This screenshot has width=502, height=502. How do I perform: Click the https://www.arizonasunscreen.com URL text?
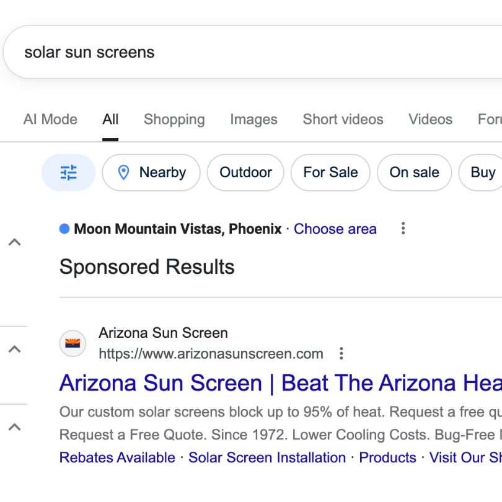click(x=211, y=354)
